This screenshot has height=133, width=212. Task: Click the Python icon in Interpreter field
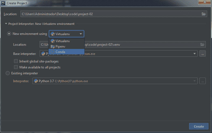click(x=36, y=81)
